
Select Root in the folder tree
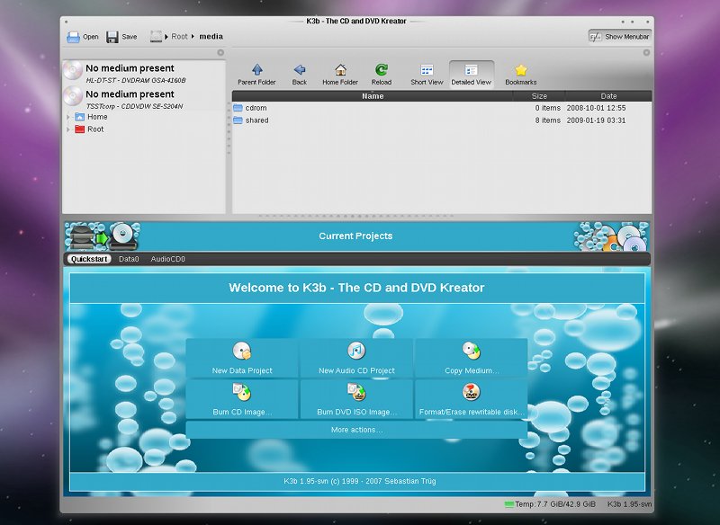pyautogui.click(x=89, y=129)
